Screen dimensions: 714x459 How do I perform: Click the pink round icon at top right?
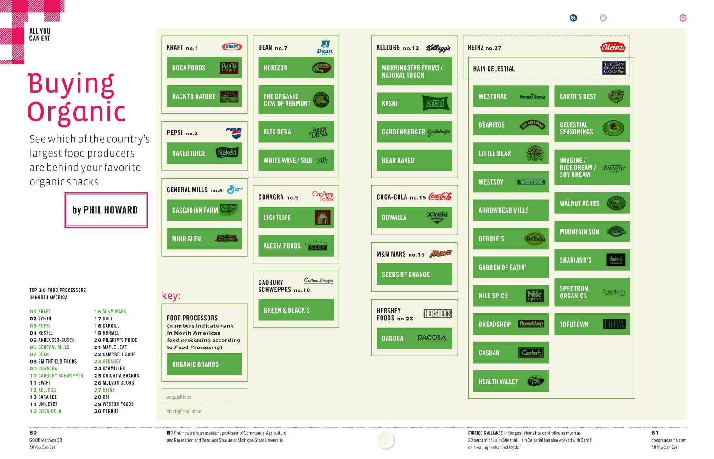[x=683, y=18]
